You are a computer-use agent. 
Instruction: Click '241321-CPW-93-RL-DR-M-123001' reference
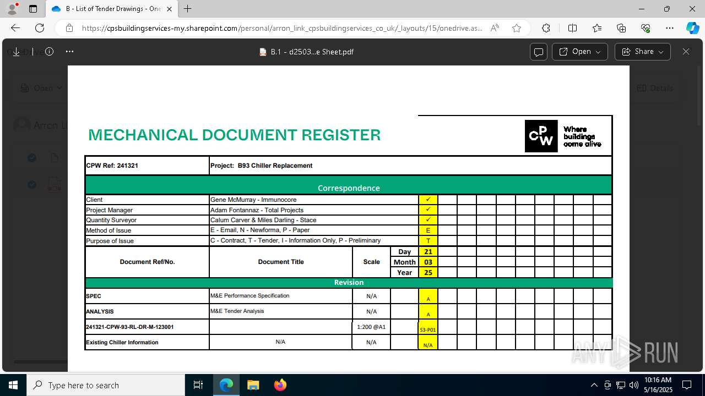click(x=130, y=327)
